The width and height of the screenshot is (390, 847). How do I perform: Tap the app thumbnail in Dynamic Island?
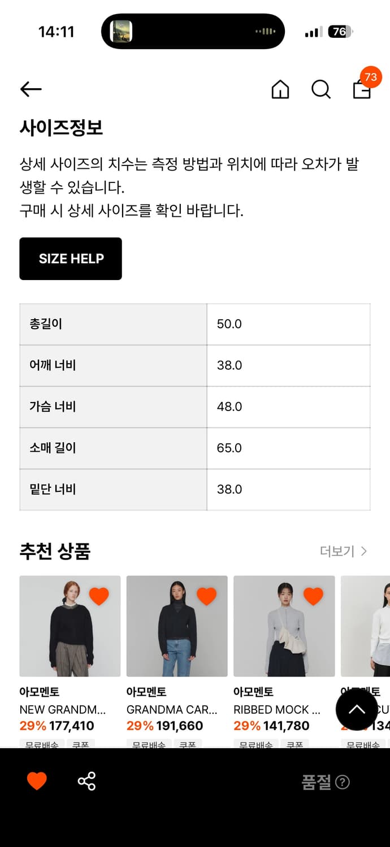coord(118,31)
